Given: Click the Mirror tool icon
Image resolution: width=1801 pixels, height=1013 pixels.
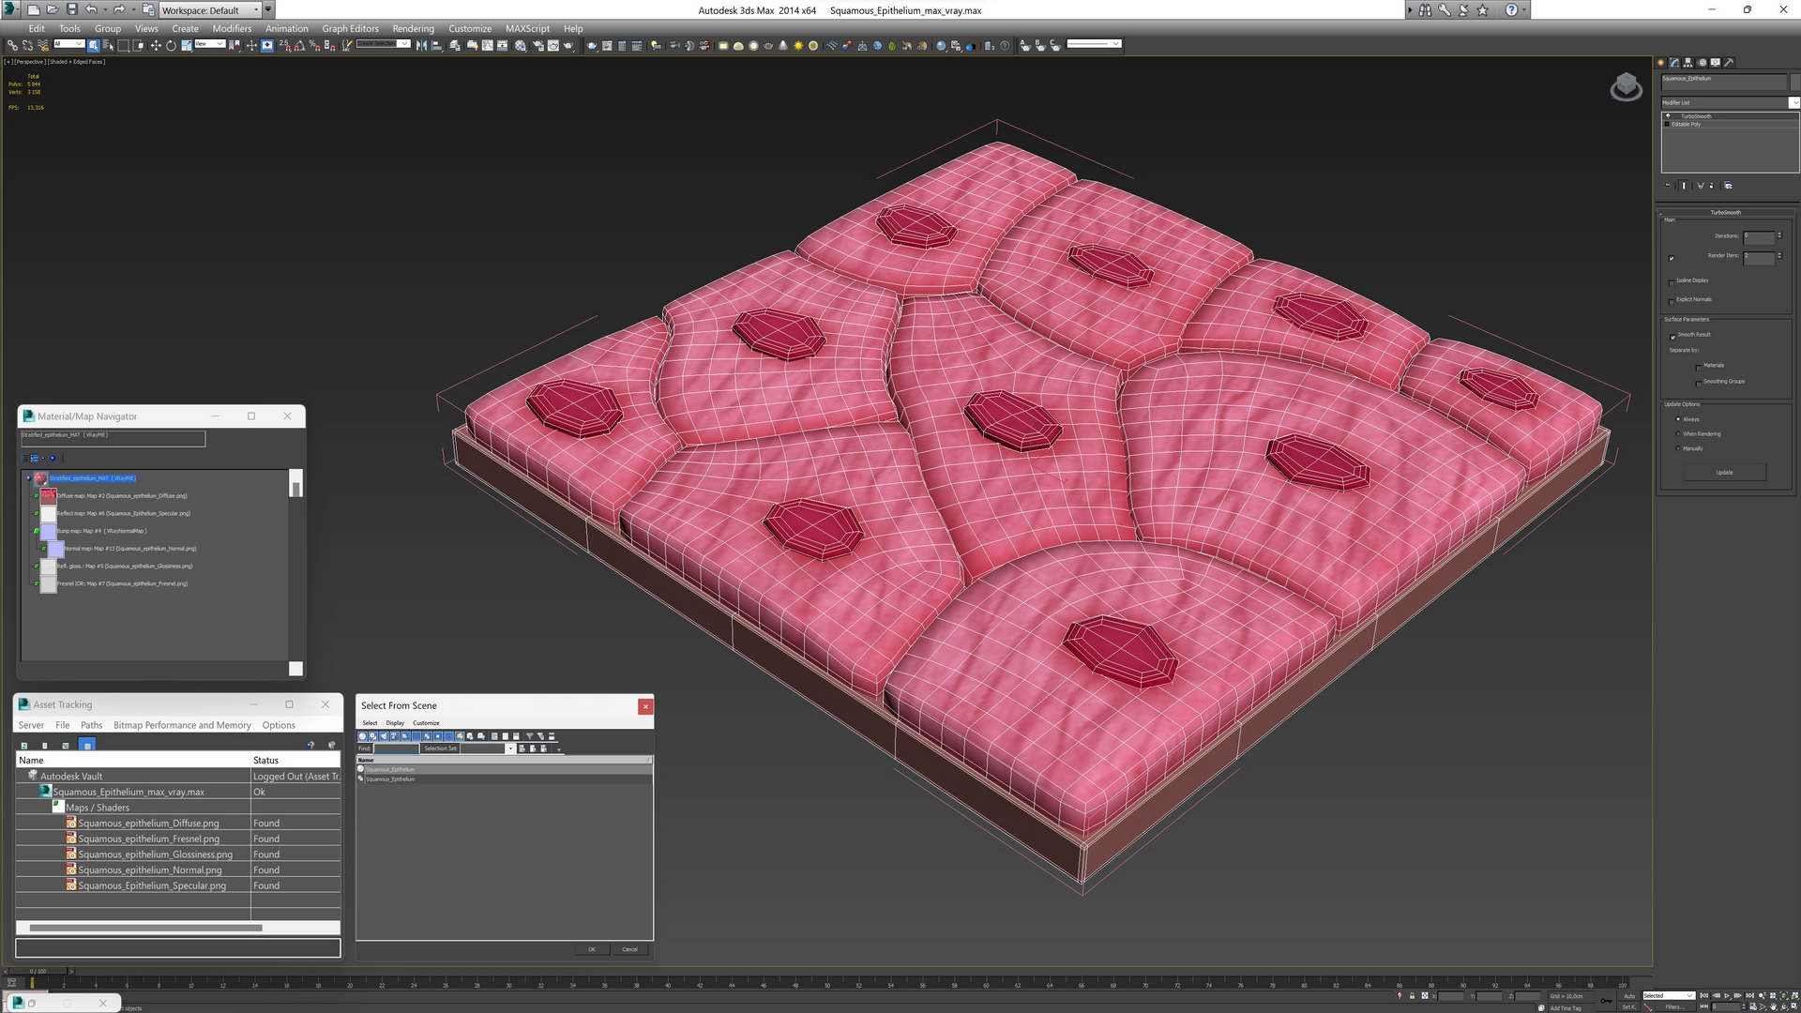Looking at the screenshot, I should [421, 45].
